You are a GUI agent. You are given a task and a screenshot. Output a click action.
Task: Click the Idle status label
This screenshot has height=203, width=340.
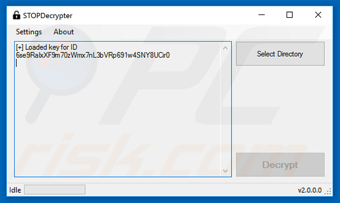click(x=15, y=190)
